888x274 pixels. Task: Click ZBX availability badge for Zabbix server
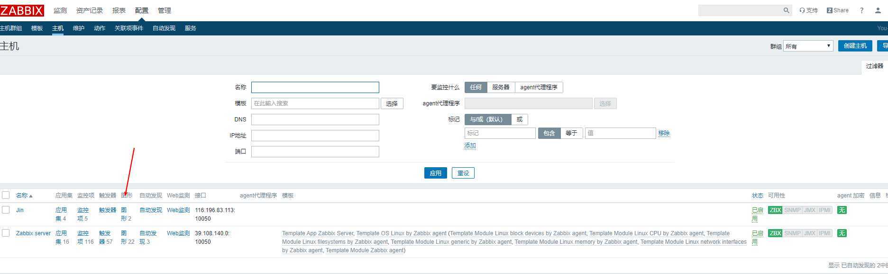coord(775,233)
